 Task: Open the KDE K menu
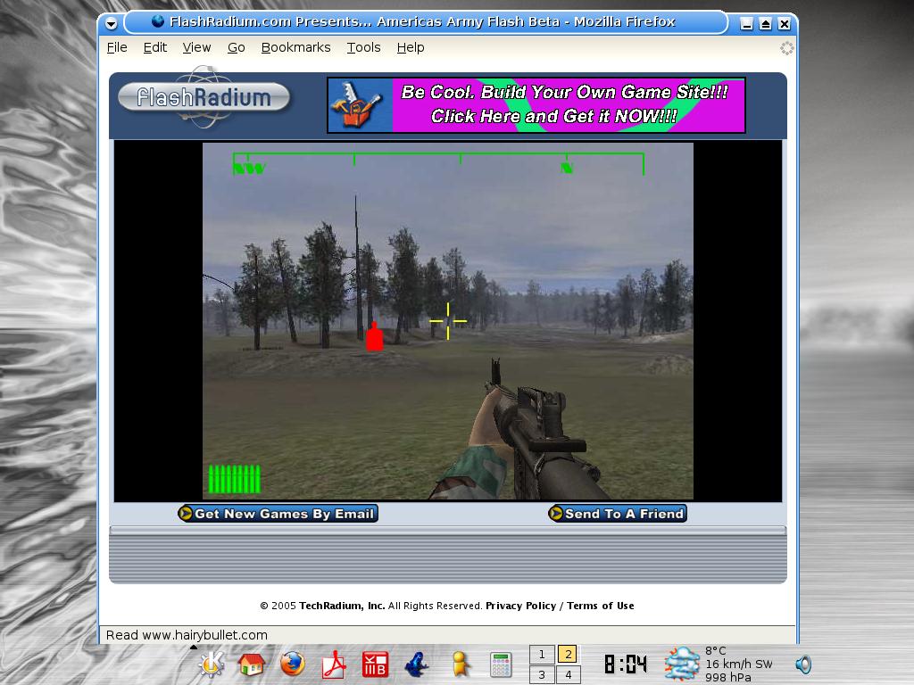[212, 664]
